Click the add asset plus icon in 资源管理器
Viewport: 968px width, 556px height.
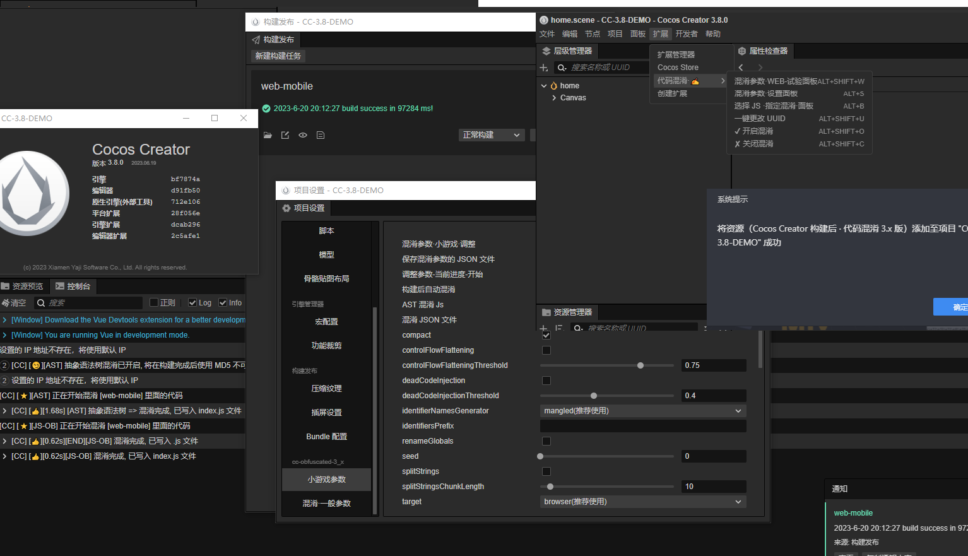pyautogui.click(x=543, y=328)
